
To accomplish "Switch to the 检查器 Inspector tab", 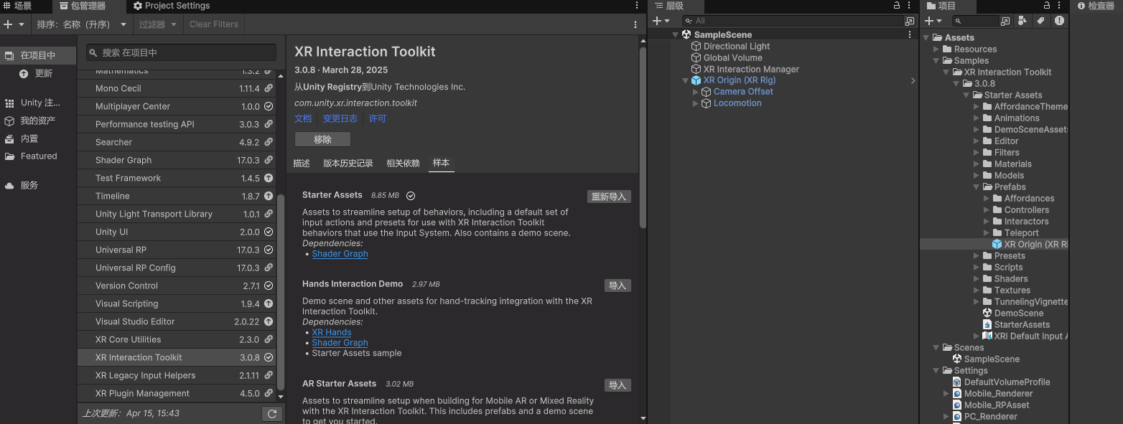I will (x=1096, y=6).
